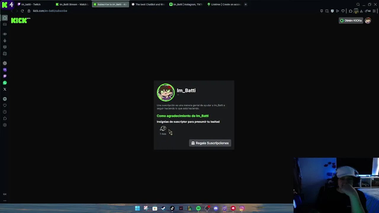Open the Opera GX profile image in toolbar
The image size is (379, 213).
[356, 11]
